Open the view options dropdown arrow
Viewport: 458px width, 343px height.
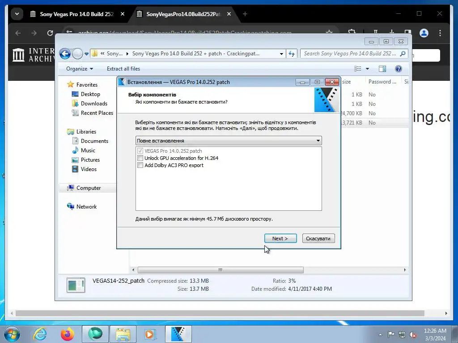[x=368, y=69]
